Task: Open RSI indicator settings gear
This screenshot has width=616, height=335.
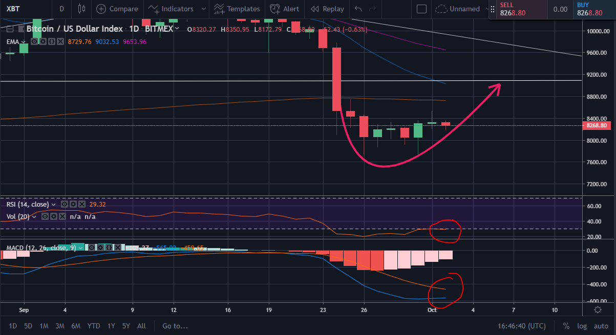Action: [x=73, y=204]
